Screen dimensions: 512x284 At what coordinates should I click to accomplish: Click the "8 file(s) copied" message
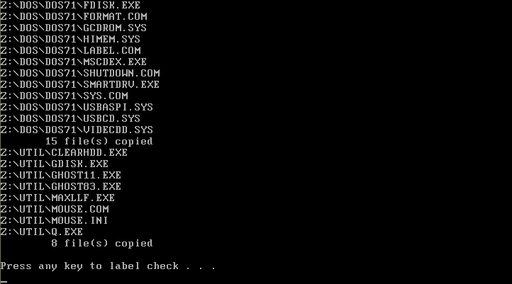click(x=102, y=243)
